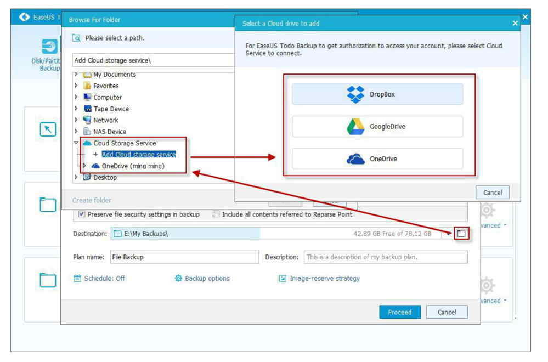Image resolution: width=548 pixels, height=362 pixels.
Task: Select Computer in folder tree
Action: (108, 98)
